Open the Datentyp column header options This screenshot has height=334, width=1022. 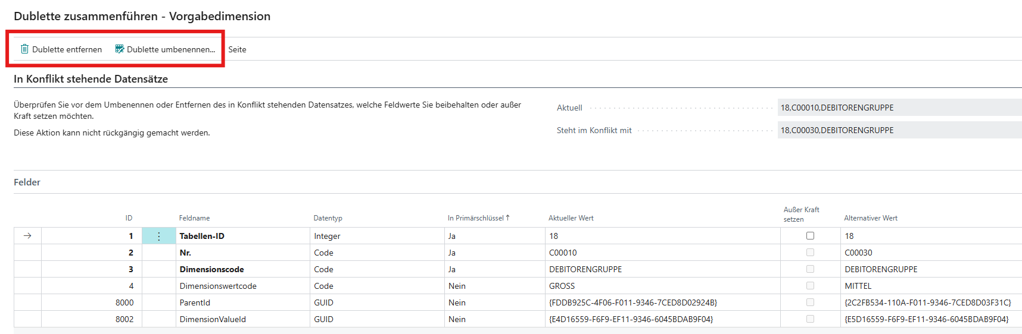pos(328,218)
